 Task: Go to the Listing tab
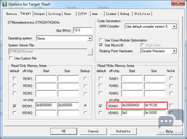[55, 14]
